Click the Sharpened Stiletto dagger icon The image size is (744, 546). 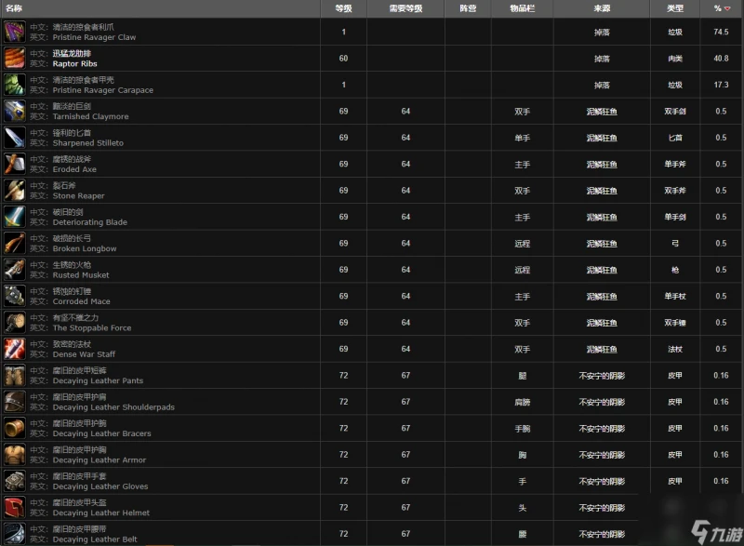14,138
